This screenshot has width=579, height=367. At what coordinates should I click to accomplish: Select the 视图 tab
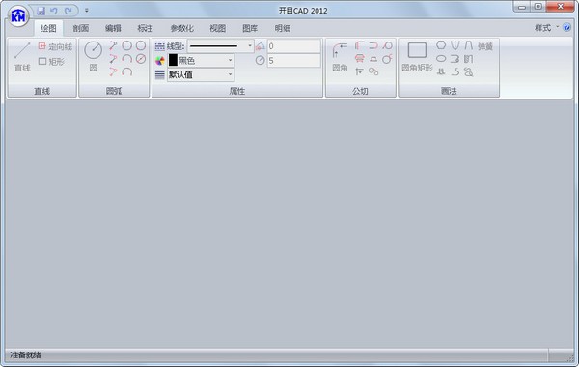tap(217, 28)
